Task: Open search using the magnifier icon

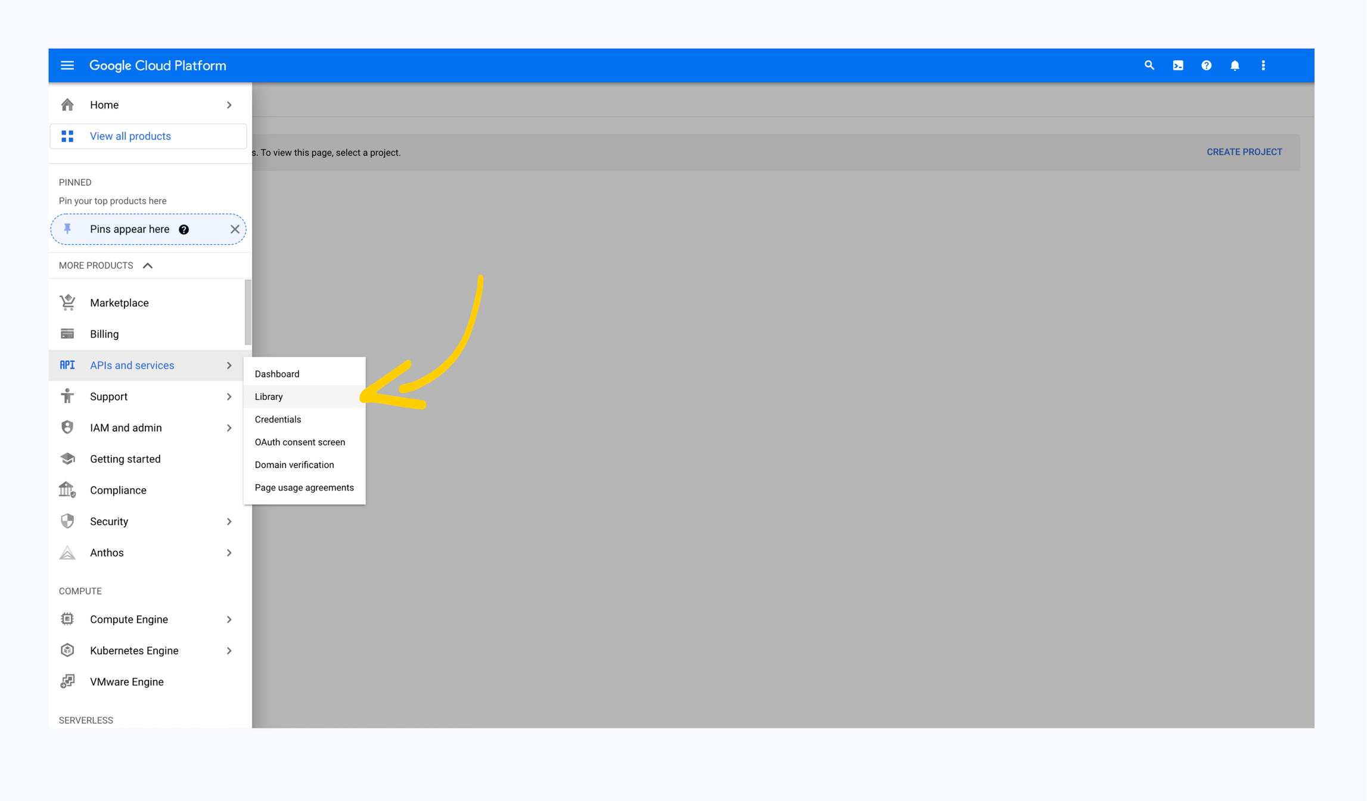Action: [1149, 66]
